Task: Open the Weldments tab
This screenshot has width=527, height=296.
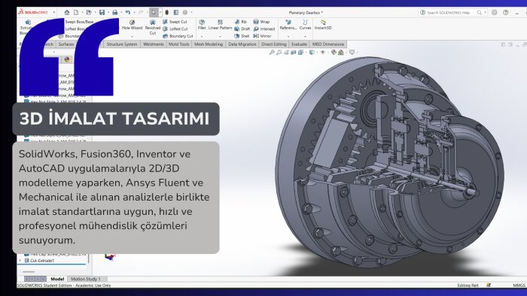Action: [154, 44]
